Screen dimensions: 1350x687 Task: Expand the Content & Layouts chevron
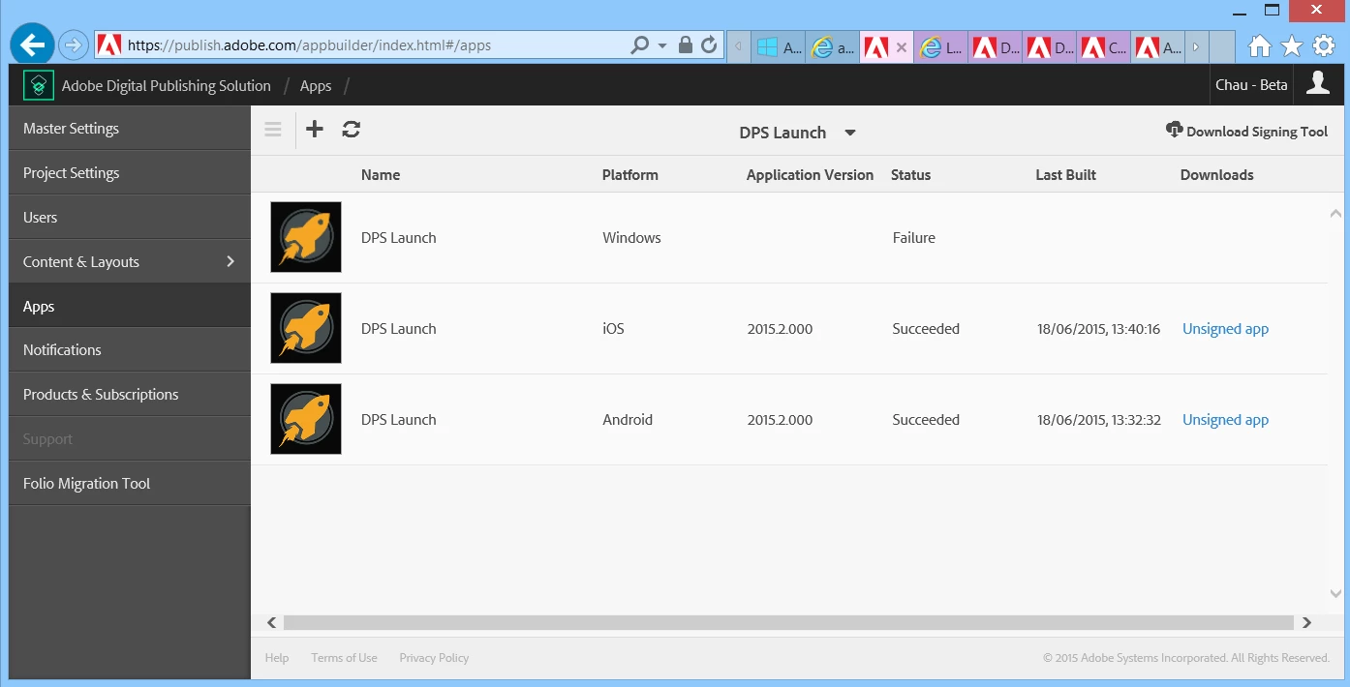(x=230, y=261)
